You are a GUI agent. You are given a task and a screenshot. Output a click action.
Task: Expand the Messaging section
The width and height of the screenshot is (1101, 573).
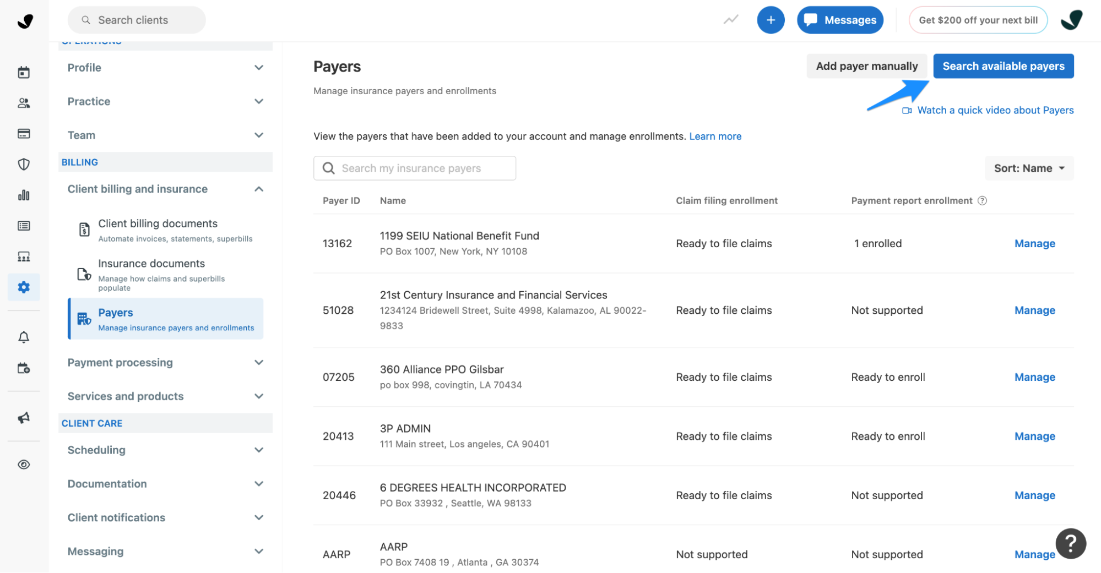coord(165,552)
